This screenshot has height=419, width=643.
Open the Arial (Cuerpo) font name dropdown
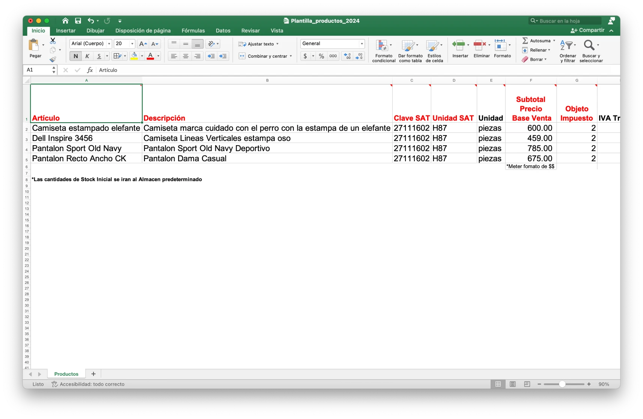pyautogui.click(x=109, y=44)
